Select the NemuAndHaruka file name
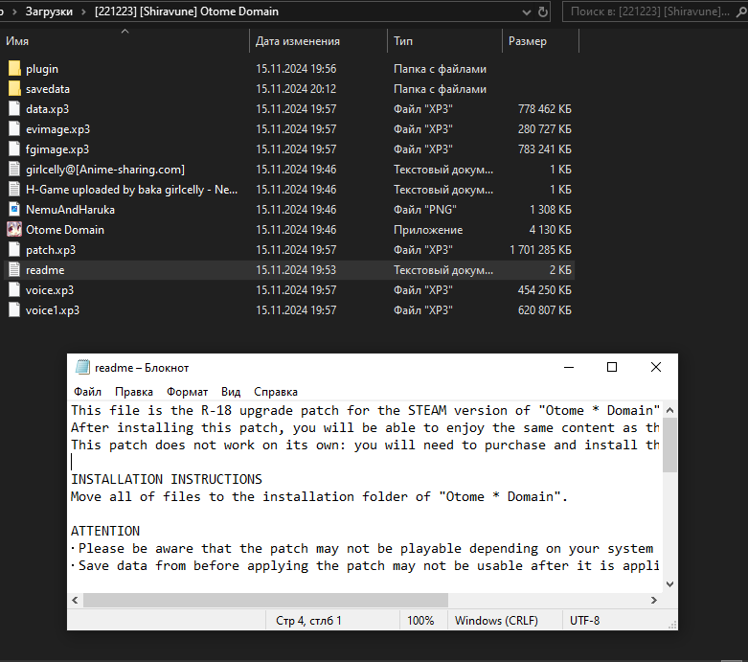 point(70,210)
